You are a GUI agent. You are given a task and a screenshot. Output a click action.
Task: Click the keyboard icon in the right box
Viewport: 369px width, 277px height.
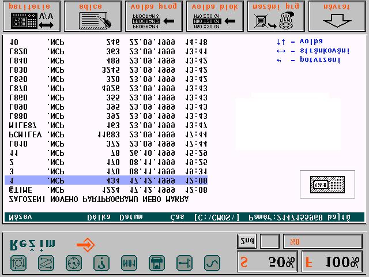[327, 185]
